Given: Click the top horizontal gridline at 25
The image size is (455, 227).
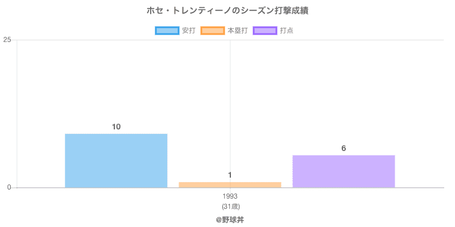Looking at the screenshot, I should tap(341, 40).
